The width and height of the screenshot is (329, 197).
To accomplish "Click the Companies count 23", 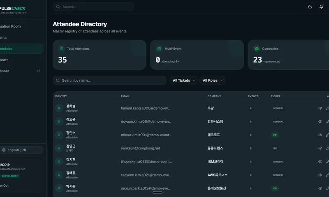I will click(257, 60).
